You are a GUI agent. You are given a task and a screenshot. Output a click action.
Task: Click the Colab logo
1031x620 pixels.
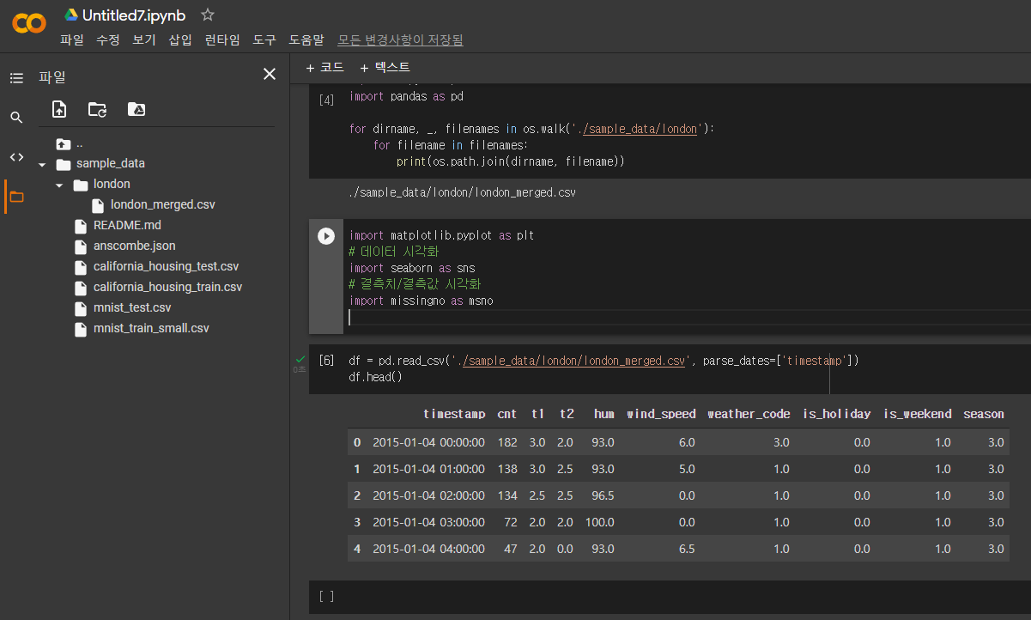28,23
